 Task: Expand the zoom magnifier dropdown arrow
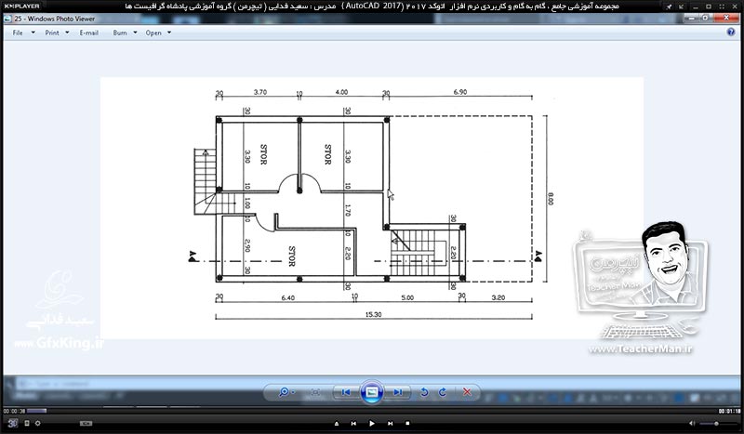tap(293, 392)
